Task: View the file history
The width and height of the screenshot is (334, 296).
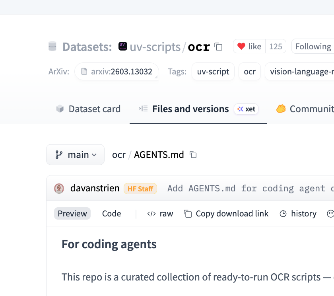Action: [297, 214]
